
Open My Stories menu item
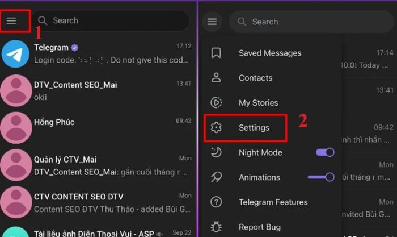[x=272, y=103]
